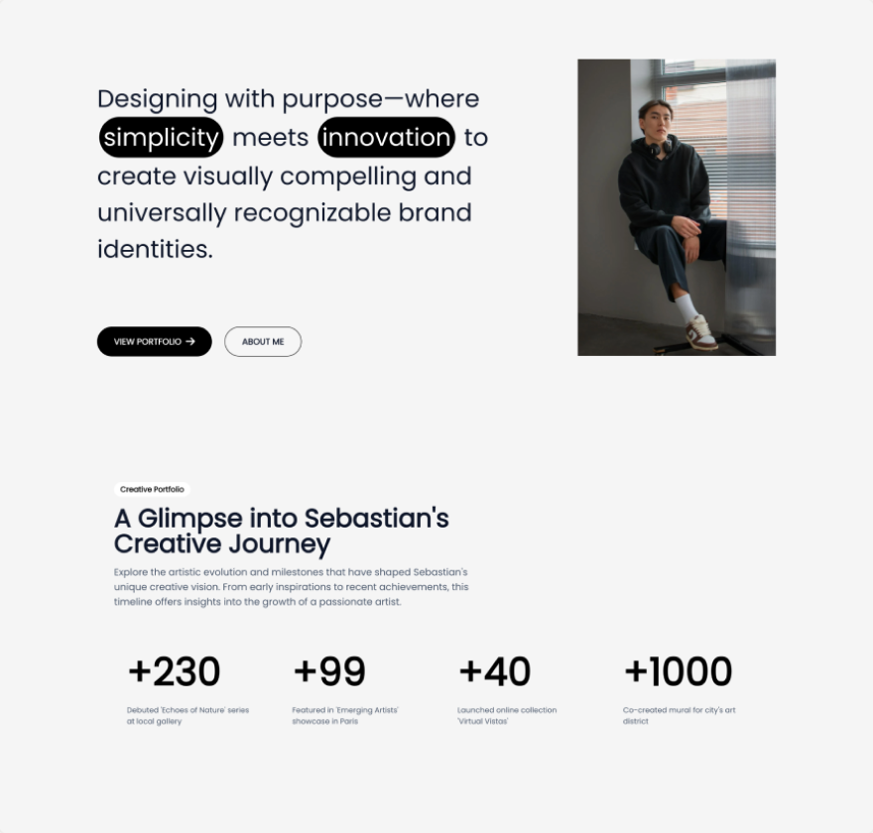Select the 'innovation' highlighted word
This screenshot has width=873, height=833.
click(x=386, y=138)
